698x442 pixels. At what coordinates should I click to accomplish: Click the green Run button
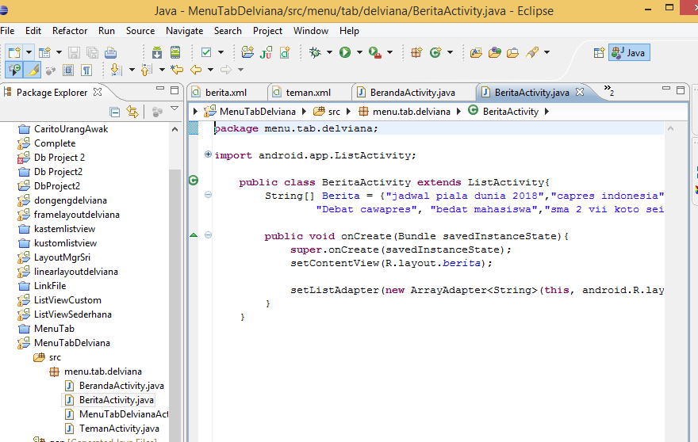tap(345, 52)
